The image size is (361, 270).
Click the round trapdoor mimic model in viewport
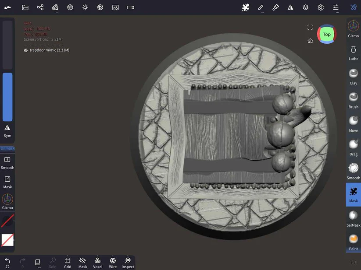[233, 136]
